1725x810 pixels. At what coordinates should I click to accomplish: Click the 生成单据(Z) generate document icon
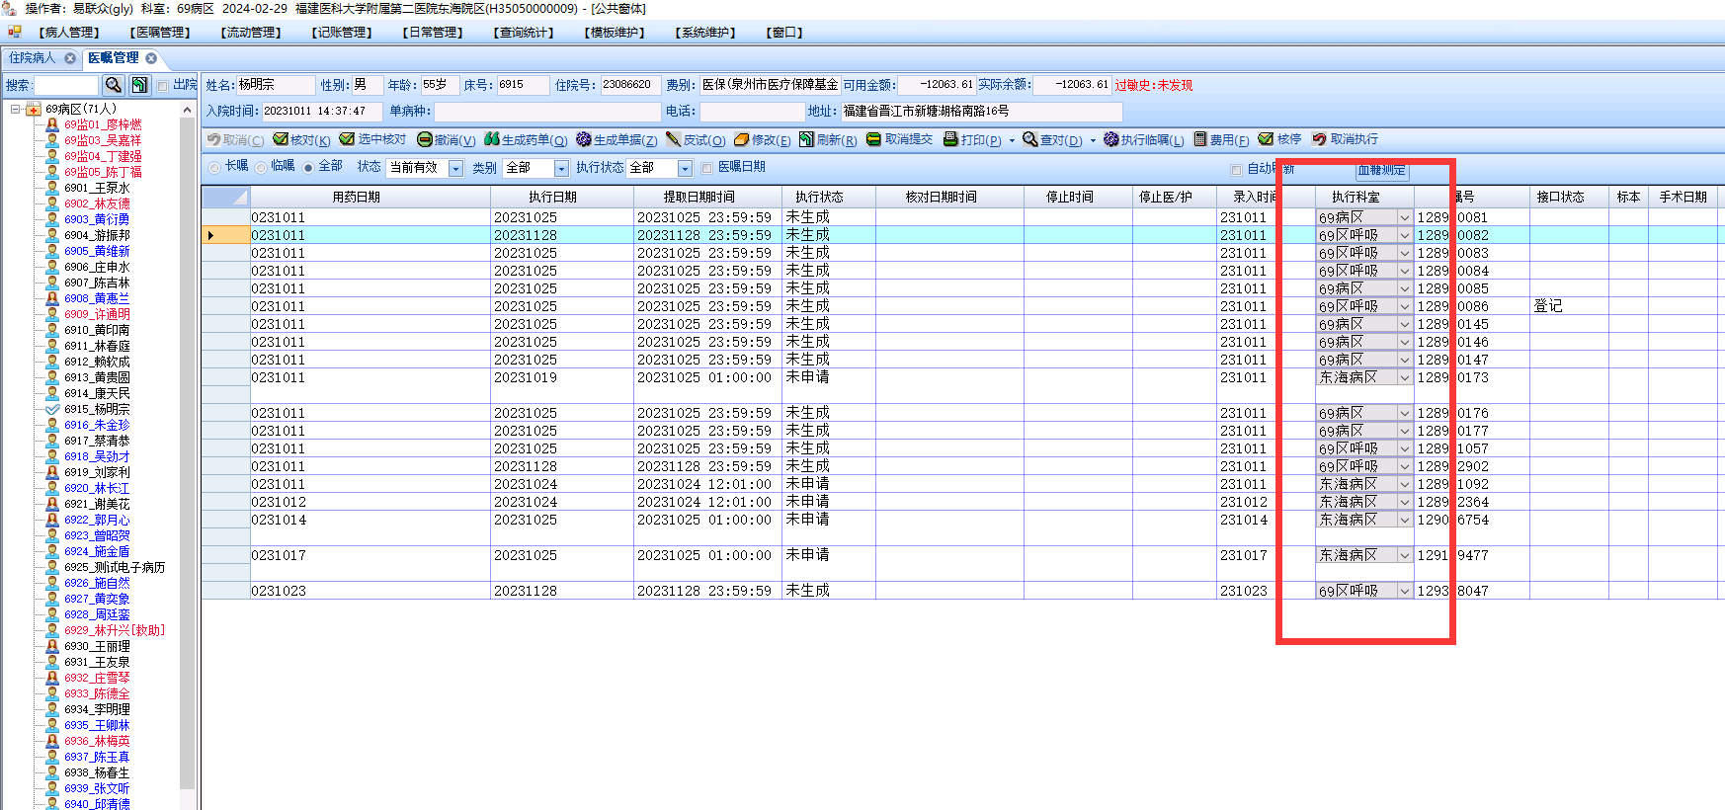tap(584, 139)
